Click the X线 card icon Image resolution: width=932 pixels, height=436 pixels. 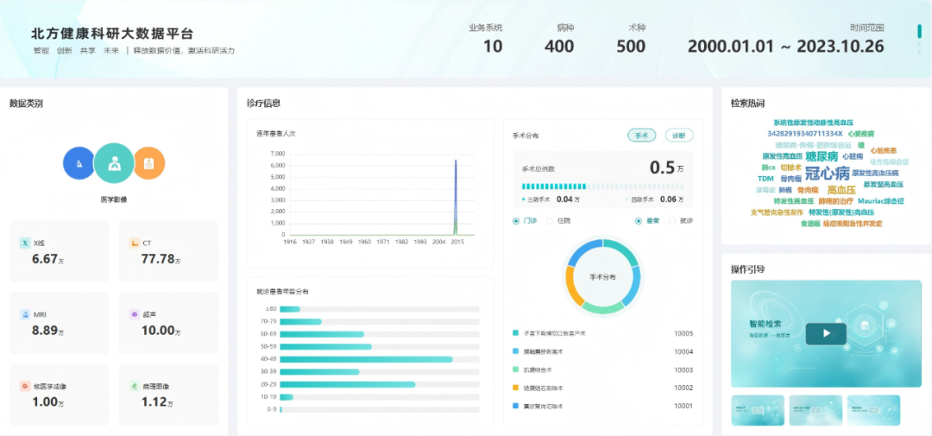24,243
